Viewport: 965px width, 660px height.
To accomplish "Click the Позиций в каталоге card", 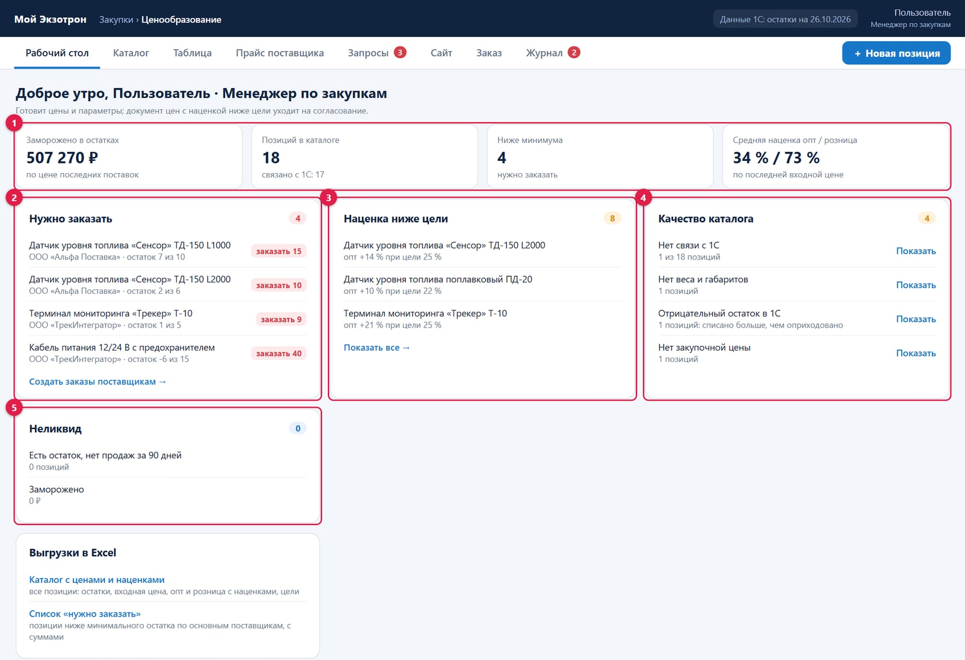I will 365,157.
